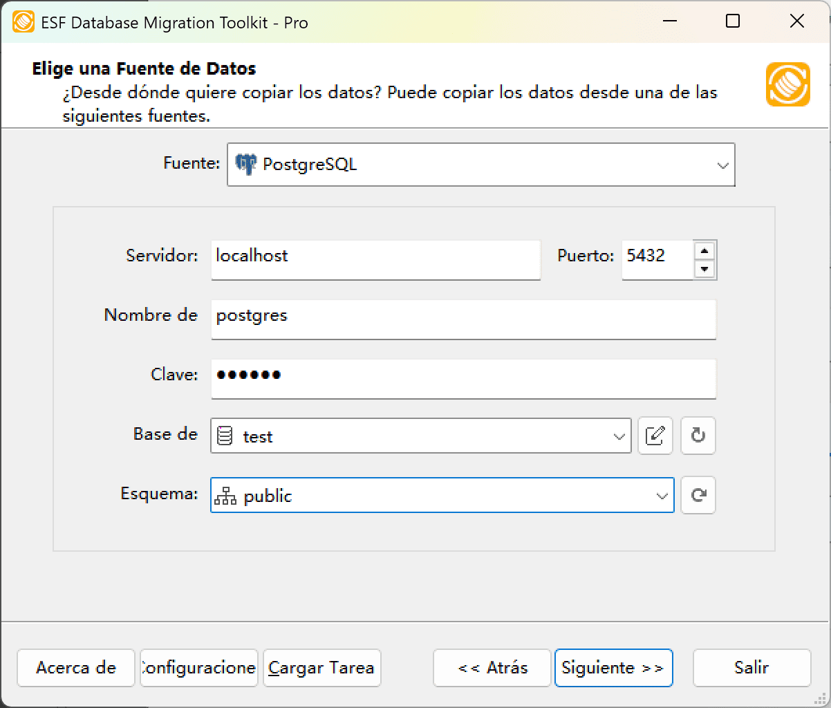Viewport: 831px width, 708px height.
Task: Click the ESF logo icon in the title bar
Action: point(24,21)
